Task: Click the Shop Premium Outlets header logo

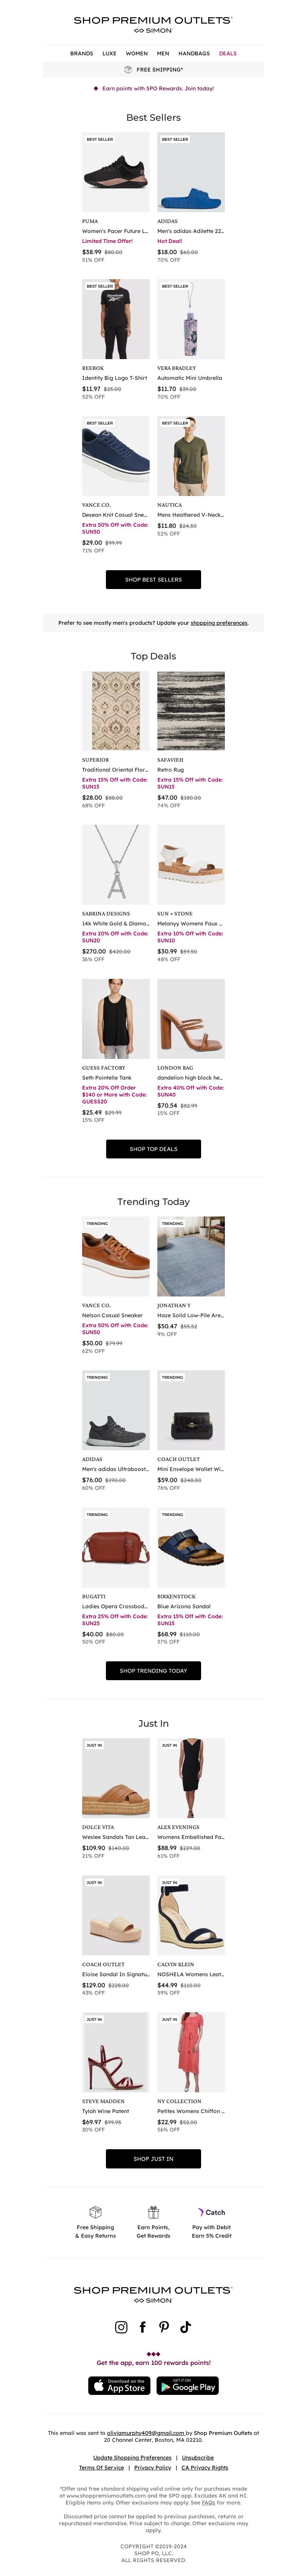Action: (x=153, y=24)
